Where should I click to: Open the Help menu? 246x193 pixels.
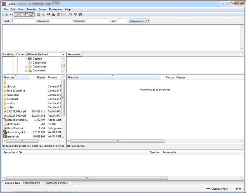(x=68, y=9)
